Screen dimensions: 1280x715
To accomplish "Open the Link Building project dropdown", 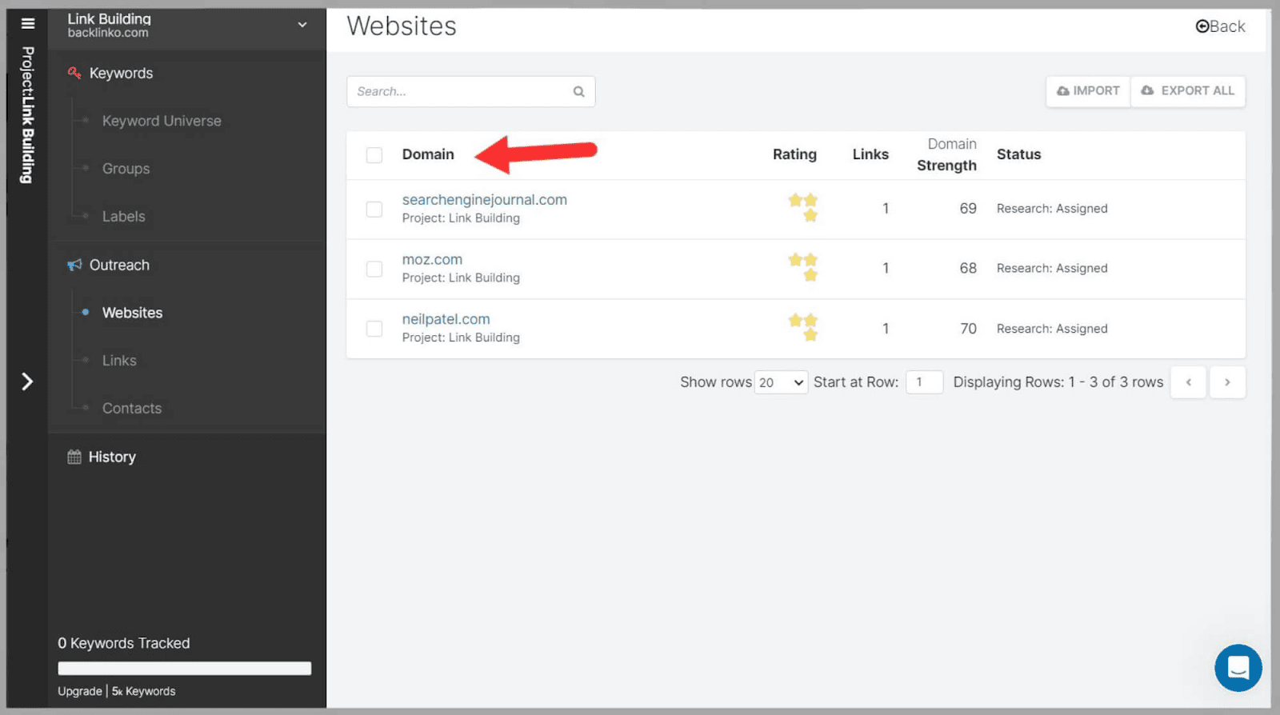I will coord(302,25).
